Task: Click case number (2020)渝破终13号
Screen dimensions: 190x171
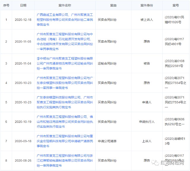Action: coord(175,141)
